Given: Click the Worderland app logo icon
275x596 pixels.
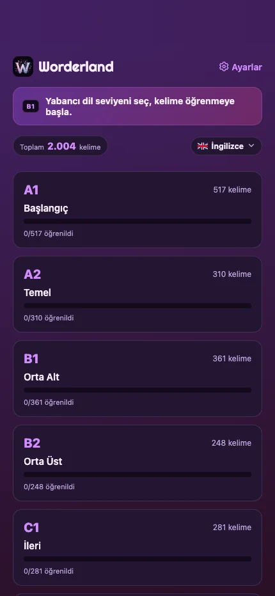Looking at the screenshot, I should tap(23, 67).
